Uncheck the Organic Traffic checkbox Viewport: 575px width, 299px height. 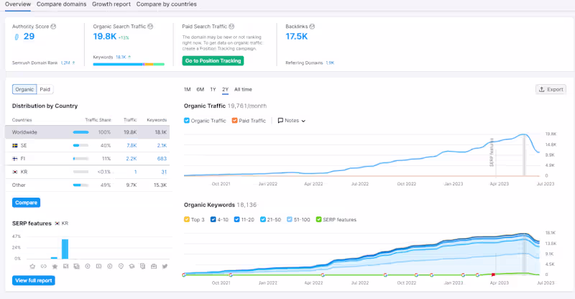(x=188, y=121)
